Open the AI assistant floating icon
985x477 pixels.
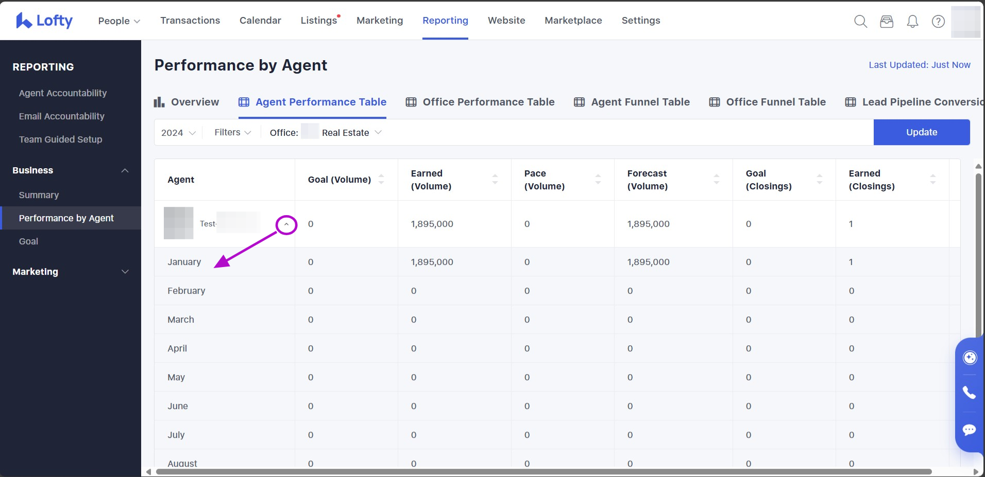click(970, 358)
